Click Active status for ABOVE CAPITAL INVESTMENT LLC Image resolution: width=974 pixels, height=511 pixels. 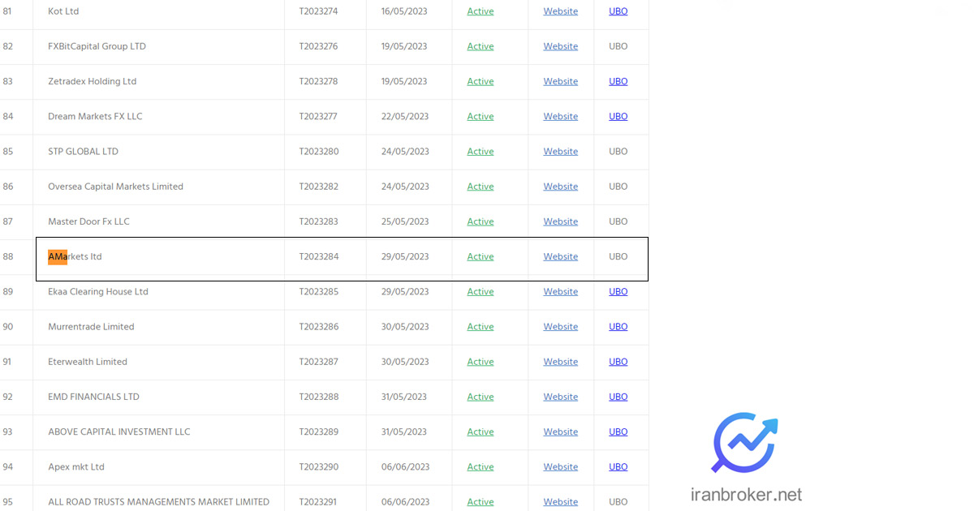click(481, 432)
